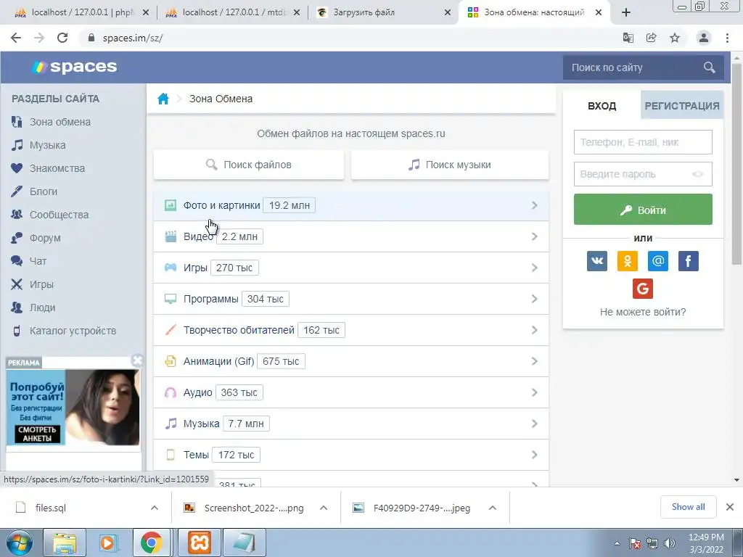Open the files.sql download options arrow
The height and width of the screenshot is (557, 743).
point(155,508)
